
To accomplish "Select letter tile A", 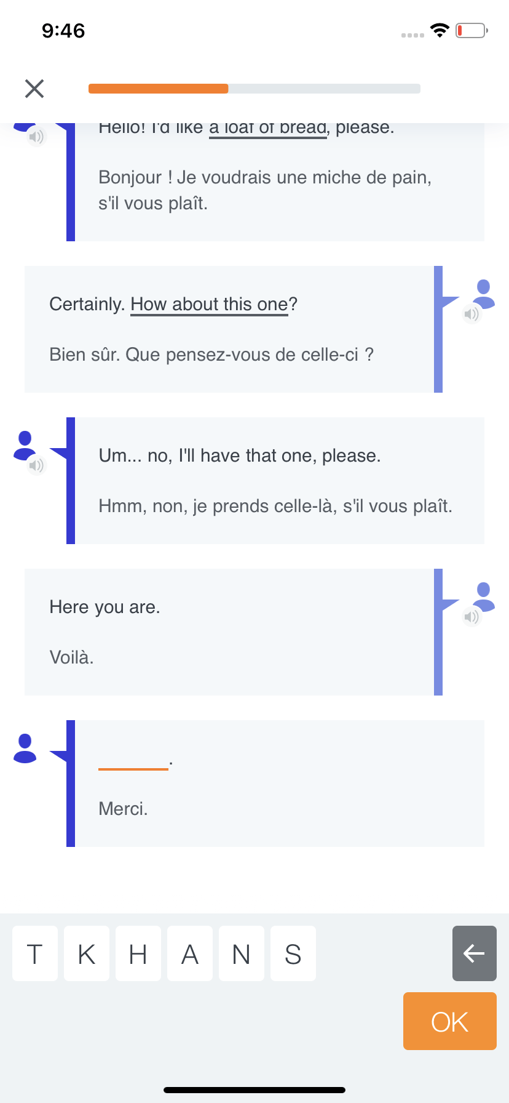I will (190, 953).
